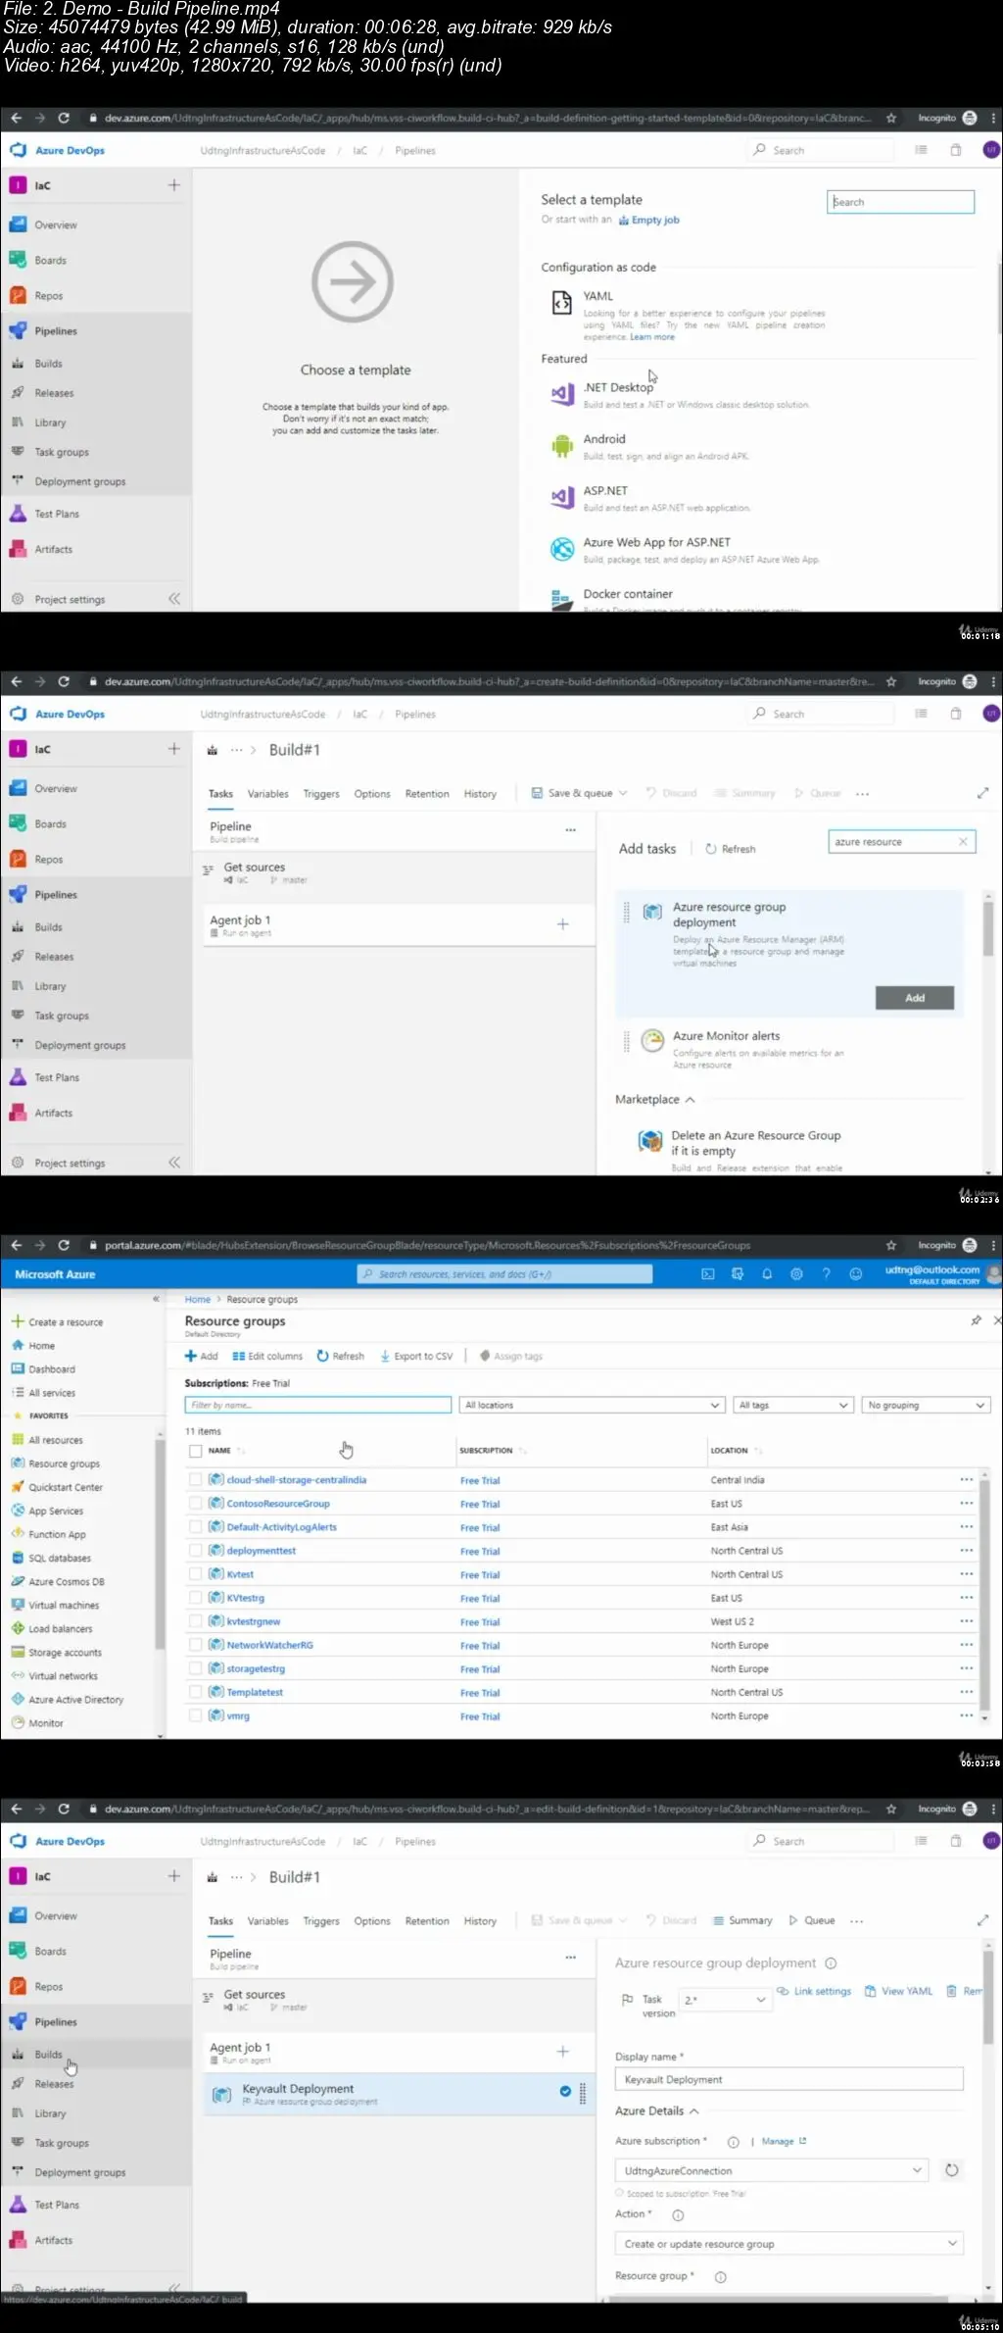Click feedback smiley in Azure portal header
The width and height of the screenshot is (1003, 2333).
855,1273
